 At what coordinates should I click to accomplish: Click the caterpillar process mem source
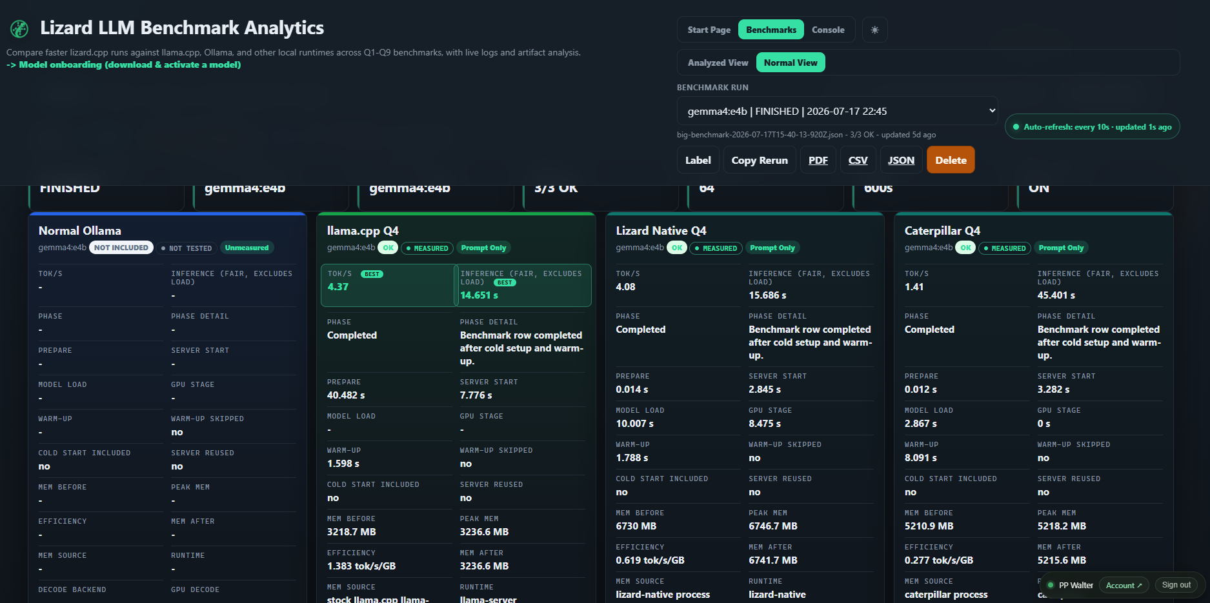tap(946, 595)
